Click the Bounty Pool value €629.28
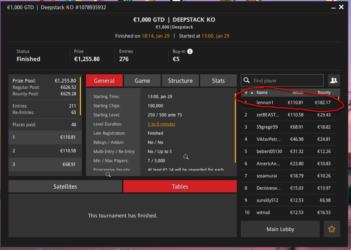This screenshot has height=250, width=351. 68,94
